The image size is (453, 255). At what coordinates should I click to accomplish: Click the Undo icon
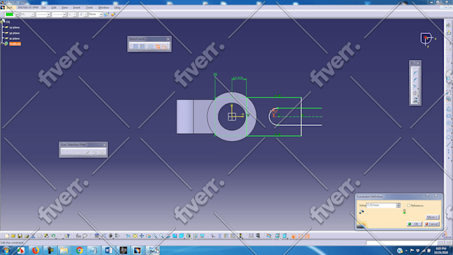[x=53, y=236]
